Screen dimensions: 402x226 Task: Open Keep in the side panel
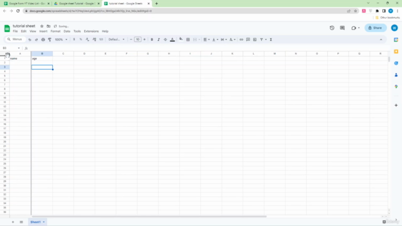pyautogui.click(x=396, y=51)
